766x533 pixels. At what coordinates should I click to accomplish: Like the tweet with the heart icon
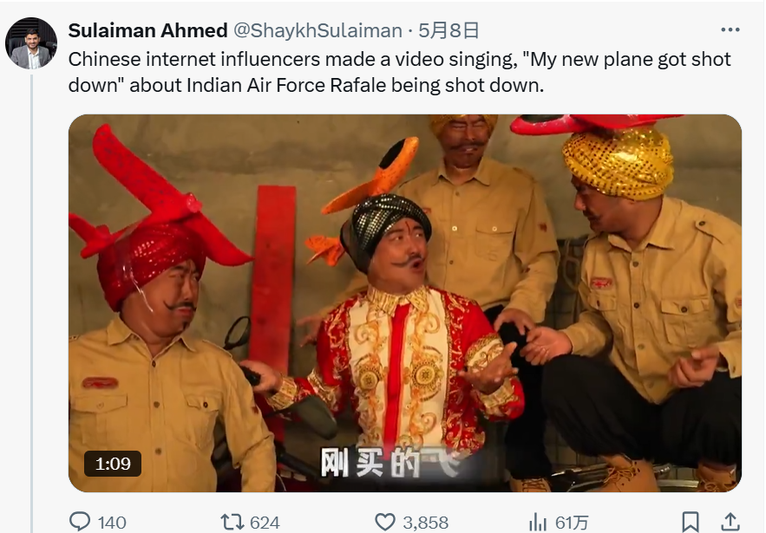385,522
